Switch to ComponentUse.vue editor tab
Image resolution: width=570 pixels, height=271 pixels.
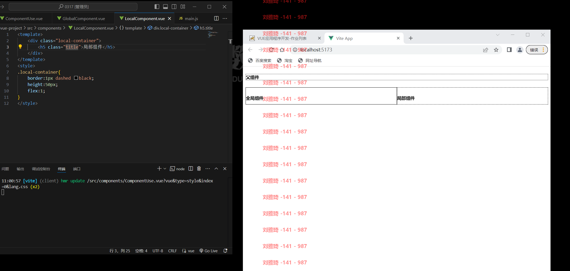(24, 18)
